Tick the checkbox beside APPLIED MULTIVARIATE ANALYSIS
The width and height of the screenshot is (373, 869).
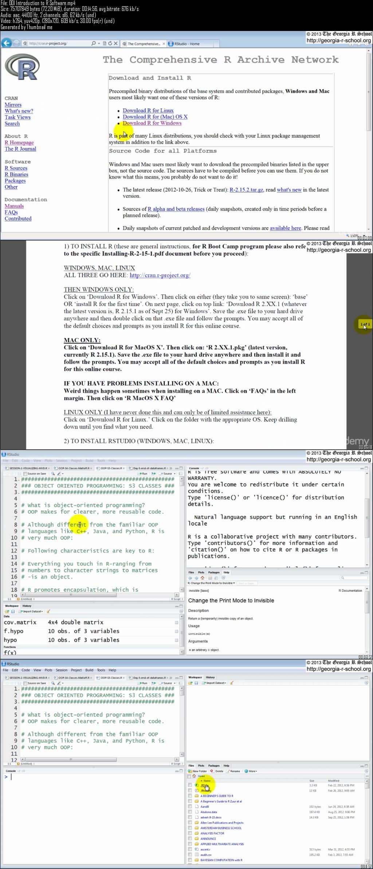[190, 844]
